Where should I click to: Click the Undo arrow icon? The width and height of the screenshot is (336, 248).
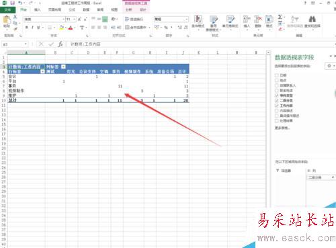tap(21, 3)
